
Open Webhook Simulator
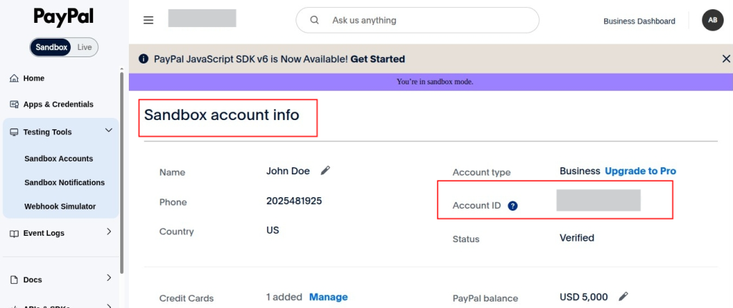60,207
